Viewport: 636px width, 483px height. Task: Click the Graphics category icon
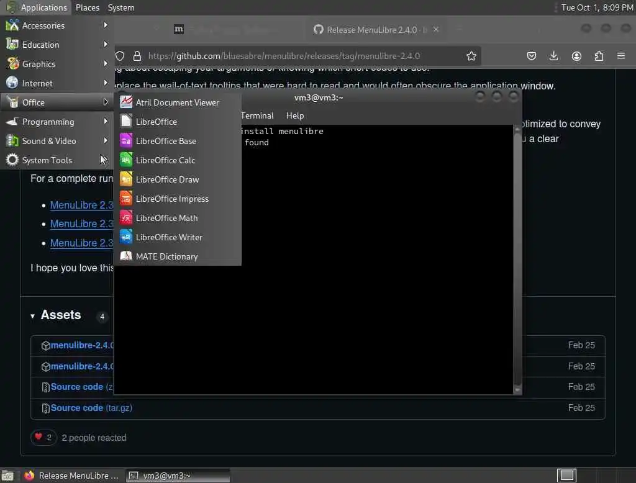tap(12, 64)
